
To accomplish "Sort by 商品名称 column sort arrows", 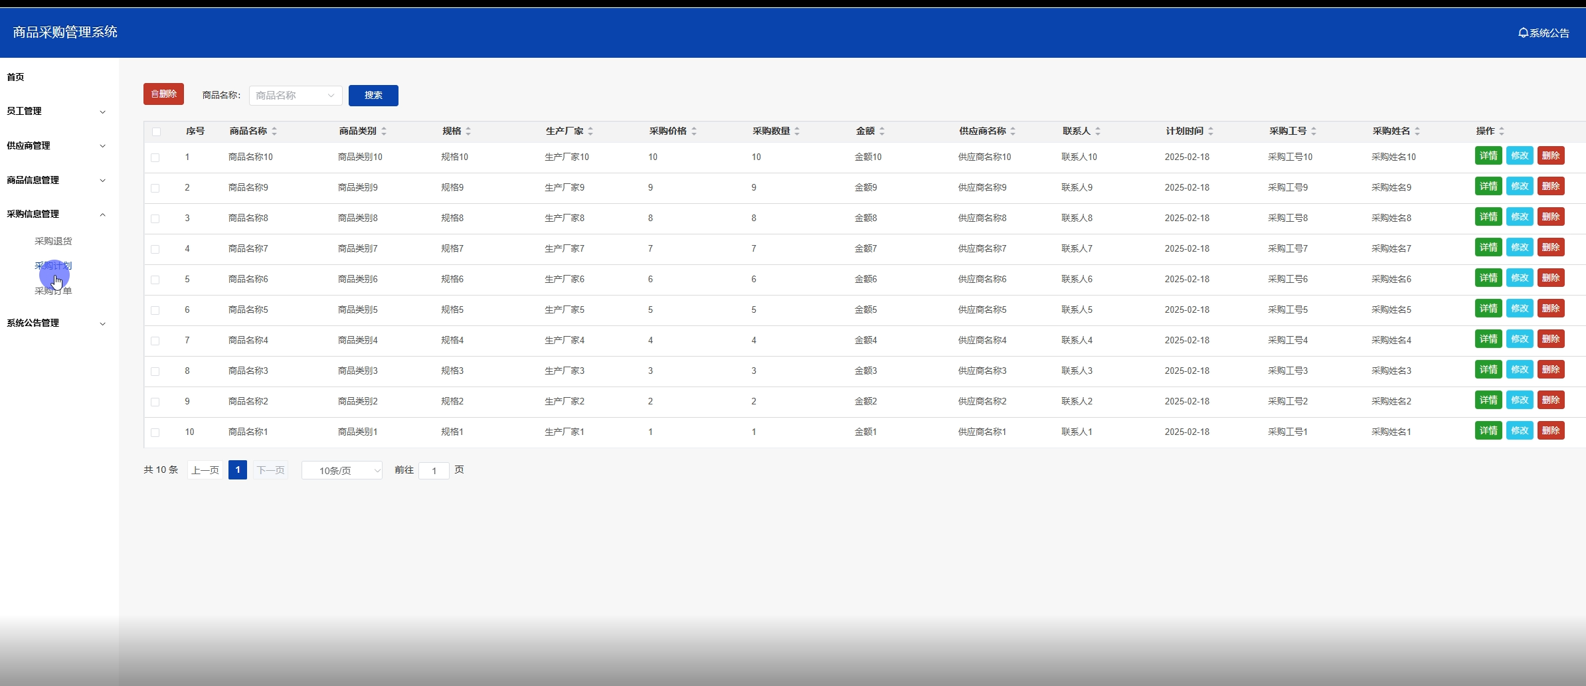I will pyautogui.click(x=274, y=131).
